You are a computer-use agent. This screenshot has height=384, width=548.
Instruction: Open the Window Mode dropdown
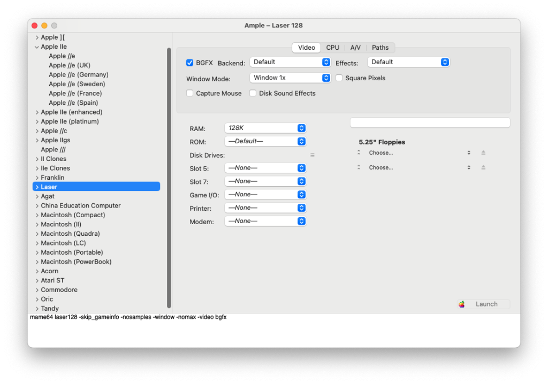coord(290,78)
